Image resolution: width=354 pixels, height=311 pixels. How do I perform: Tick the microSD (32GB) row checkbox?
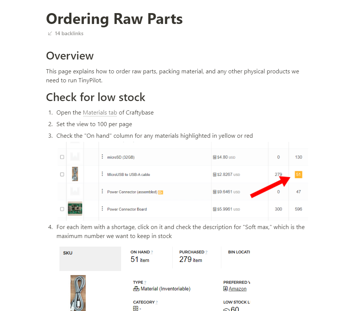(x=62, y=157)
